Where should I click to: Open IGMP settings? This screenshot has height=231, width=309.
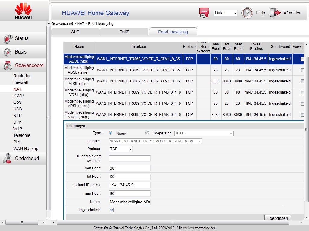pyautogui.click(x=19, y=96)
